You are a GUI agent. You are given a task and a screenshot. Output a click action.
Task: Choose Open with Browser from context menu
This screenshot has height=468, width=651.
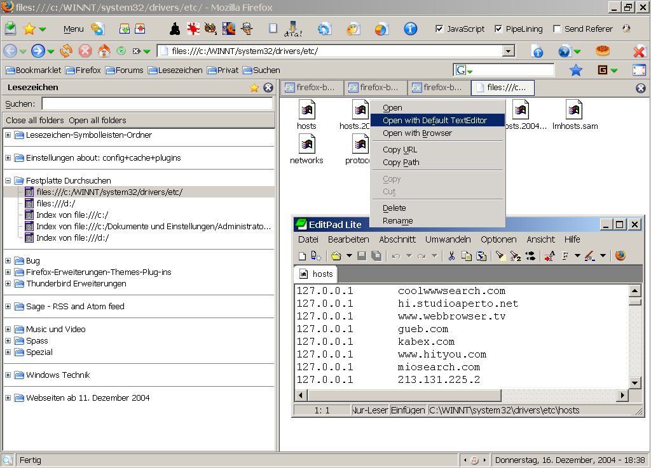(x=437, y=133)
